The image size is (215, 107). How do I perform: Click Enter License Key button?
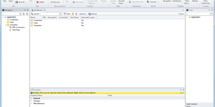click(x=206, y=2)
